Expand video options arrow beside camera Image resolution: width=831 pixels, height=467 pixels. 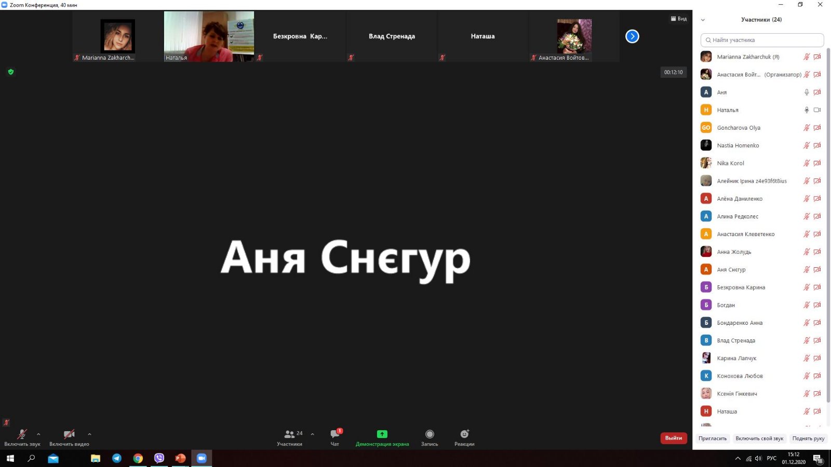pos(89,434)
